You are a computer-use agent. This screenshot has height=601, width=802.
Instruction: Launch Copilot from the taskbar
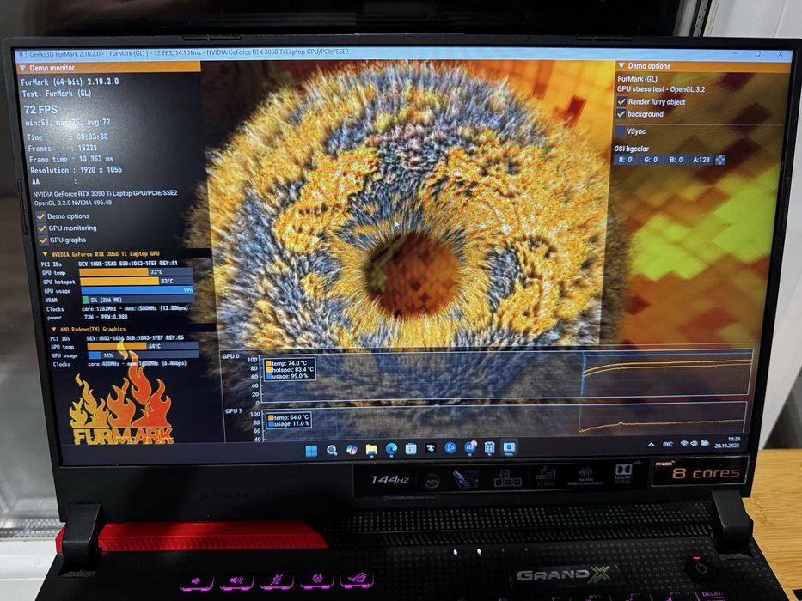352,450
